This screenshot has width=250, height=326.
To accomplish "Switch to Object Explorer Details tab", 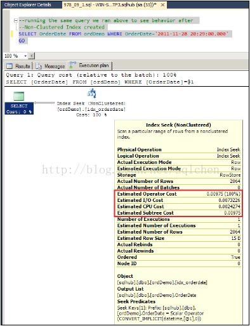I will point(27,5).
